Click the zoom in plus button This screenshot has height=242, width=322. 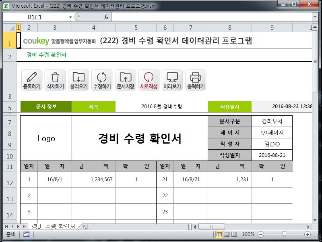tap(308, 234)
